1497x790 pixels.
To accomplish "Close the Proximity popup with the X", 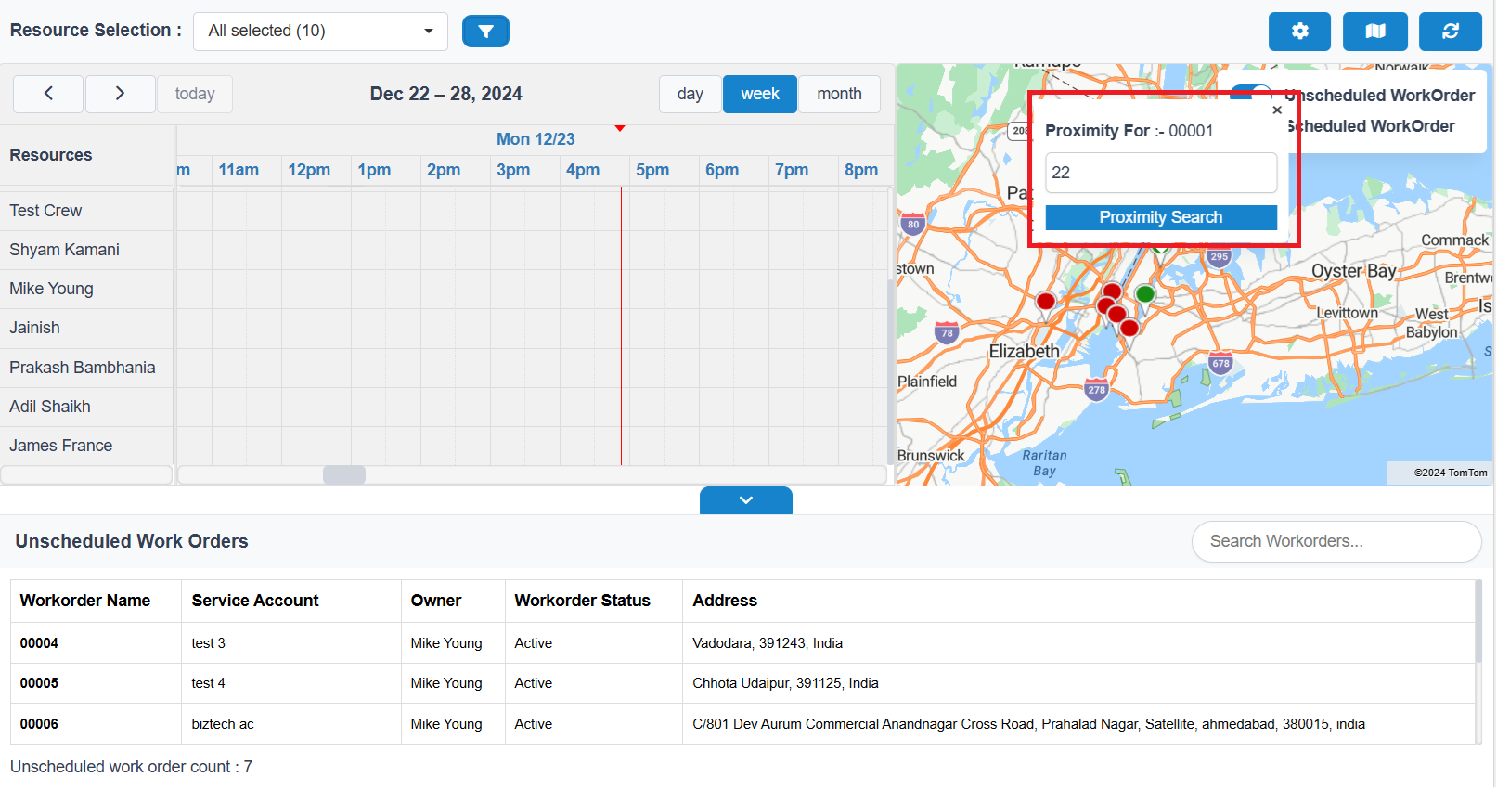I will click(1277, 110).
